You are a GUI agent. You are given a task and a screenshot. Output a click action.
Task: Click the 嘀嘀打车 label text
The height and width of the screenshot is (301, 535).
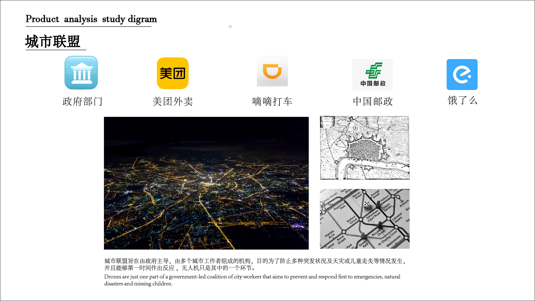[272, 101]
